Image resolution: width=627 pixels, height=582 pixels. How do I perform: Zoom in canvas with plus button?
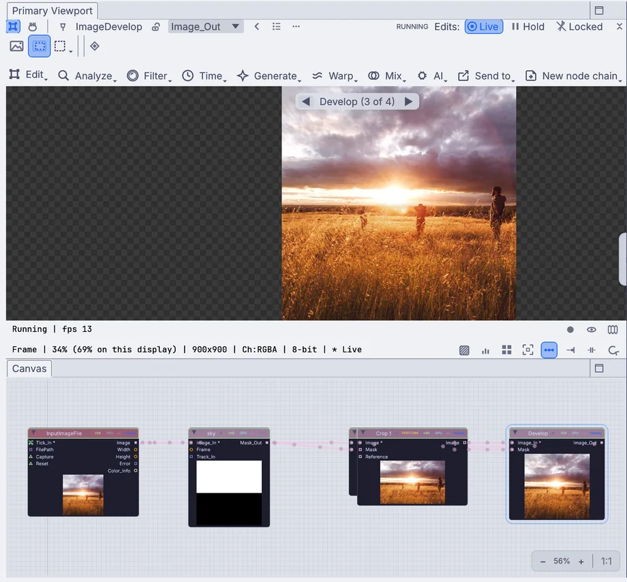(581, 562)
